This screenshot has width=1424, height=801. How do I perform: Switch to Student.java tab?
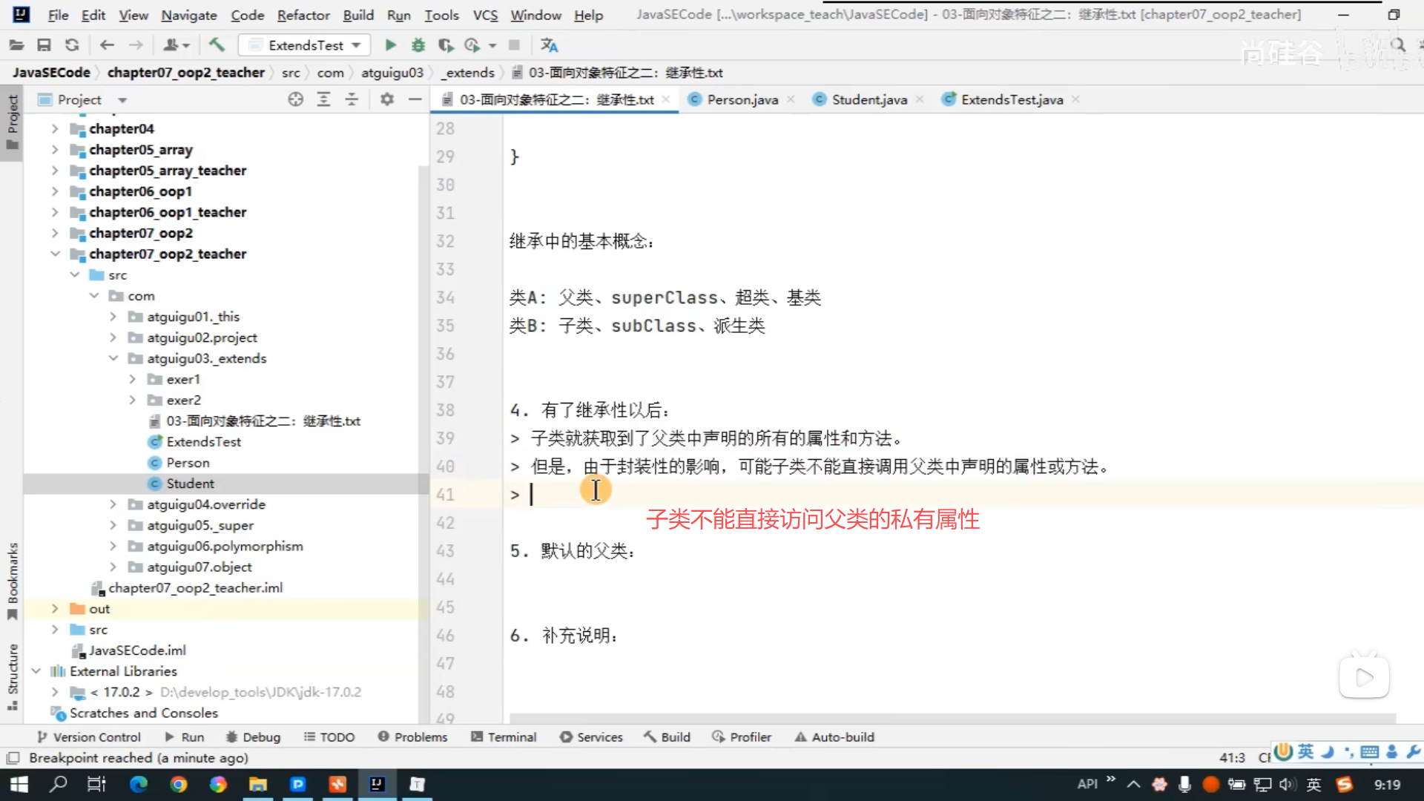868,99
